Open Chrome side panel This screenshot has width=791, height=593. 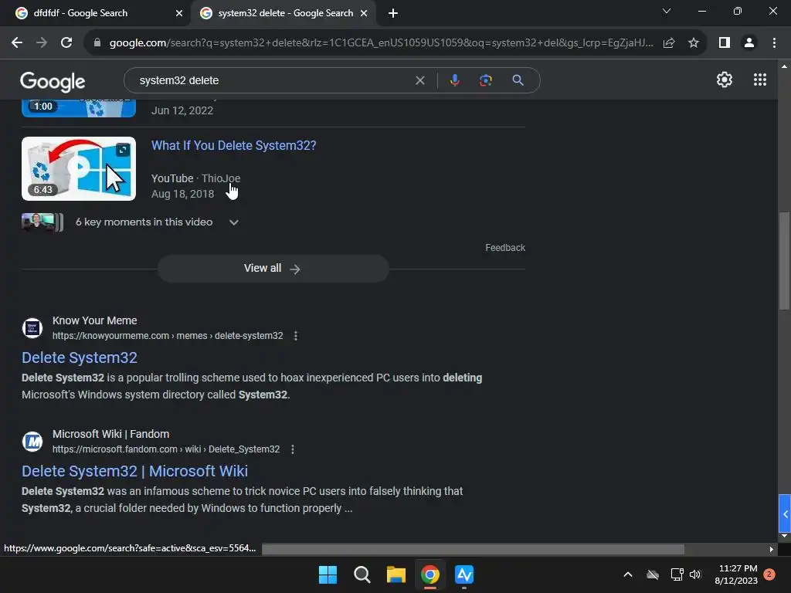(x=725, y=43)
